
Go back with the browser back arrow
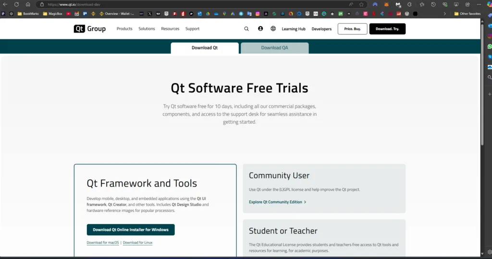(x=5, y=4)
